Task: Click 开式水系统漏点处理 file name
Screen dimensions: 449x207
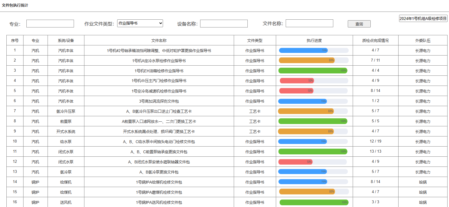Action: [159, 132]
